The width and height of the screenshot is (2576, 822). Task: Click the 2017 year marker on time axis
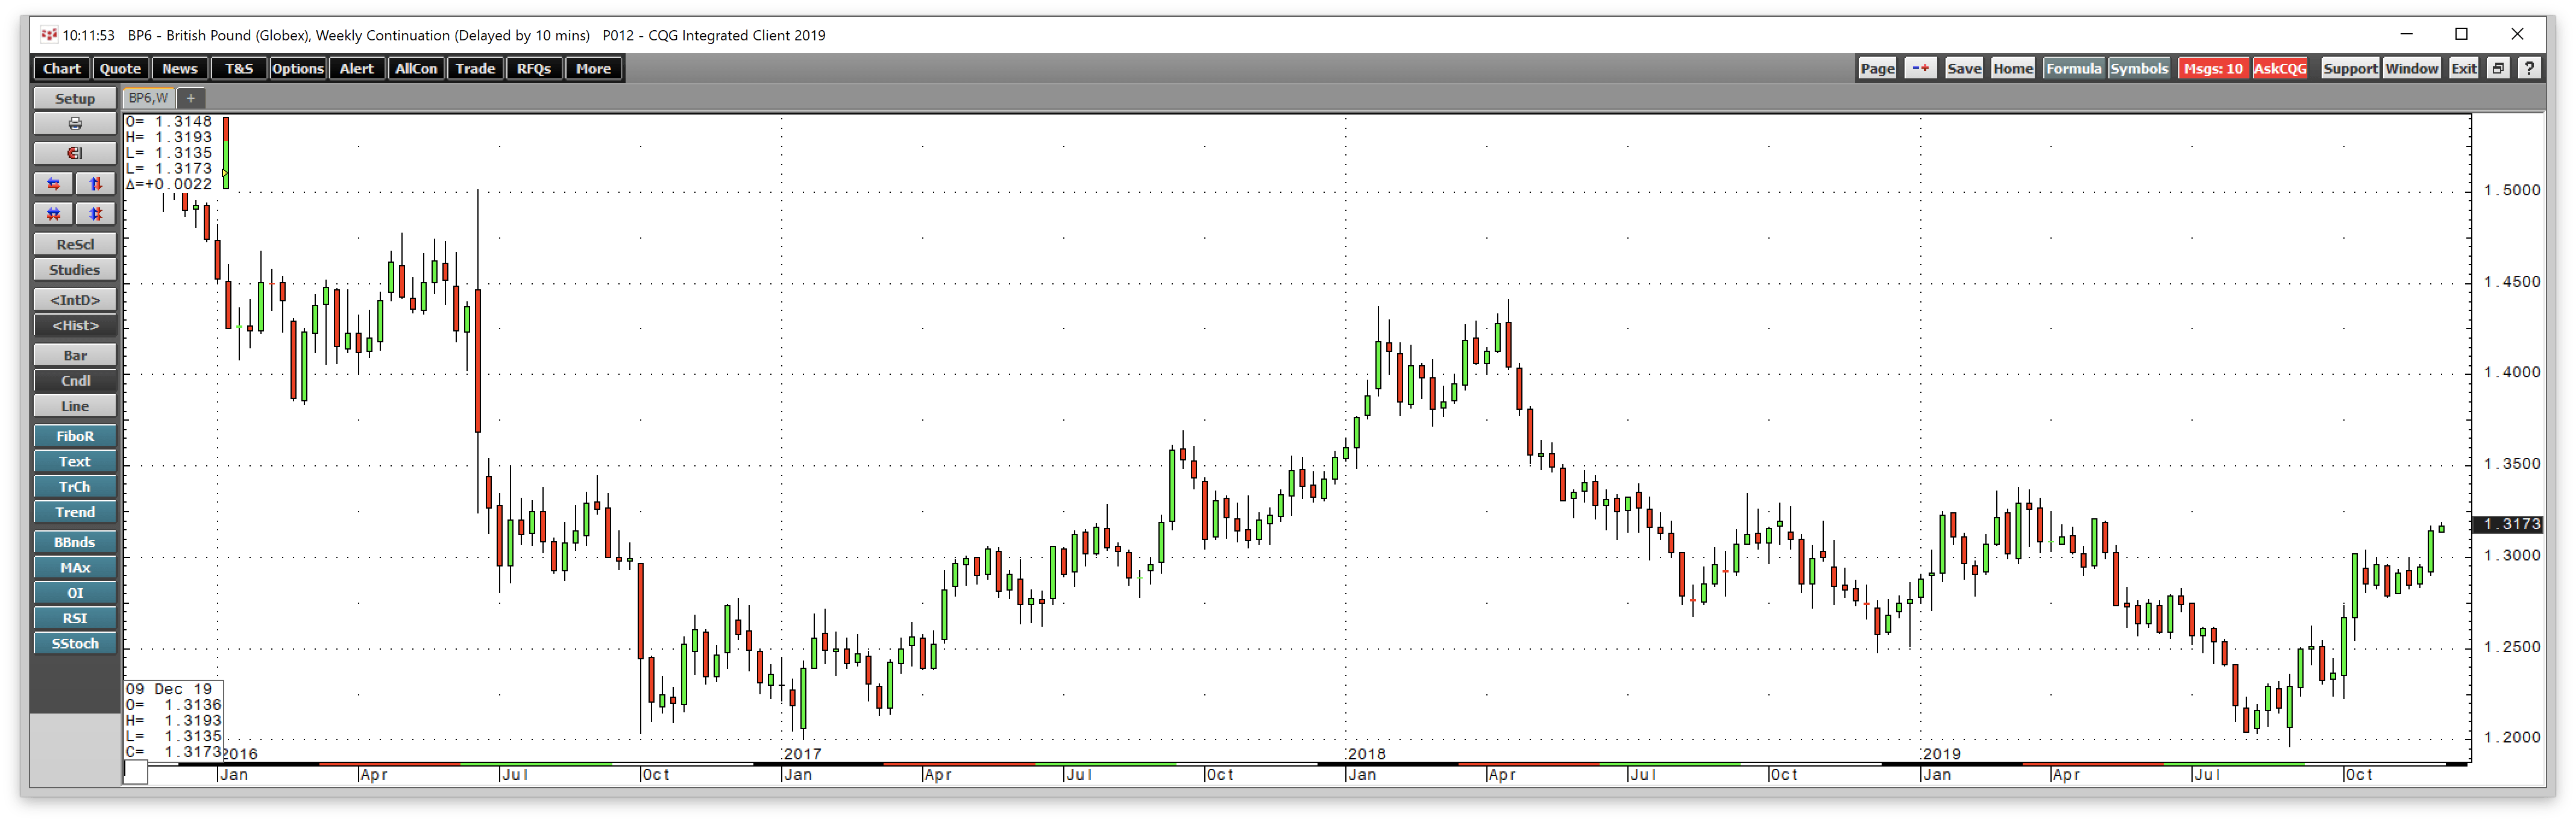[802, 755]
